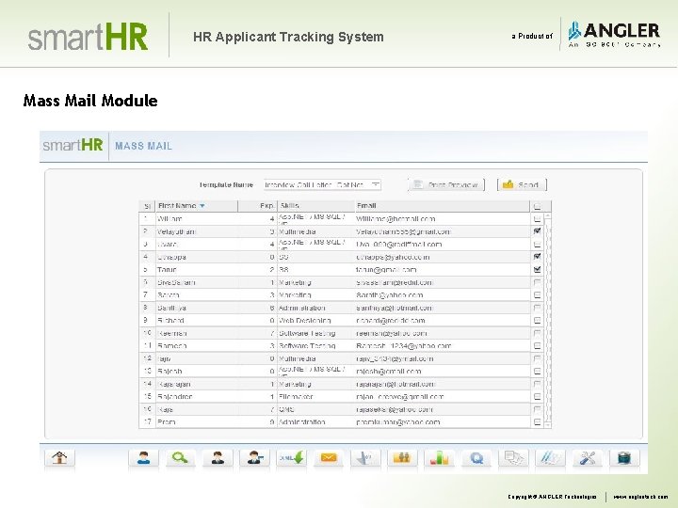Click the dark teal box icon

coord(624,458)
